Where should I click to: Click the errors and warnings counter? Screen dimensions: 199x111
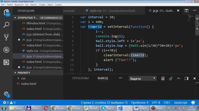(9, 103)
